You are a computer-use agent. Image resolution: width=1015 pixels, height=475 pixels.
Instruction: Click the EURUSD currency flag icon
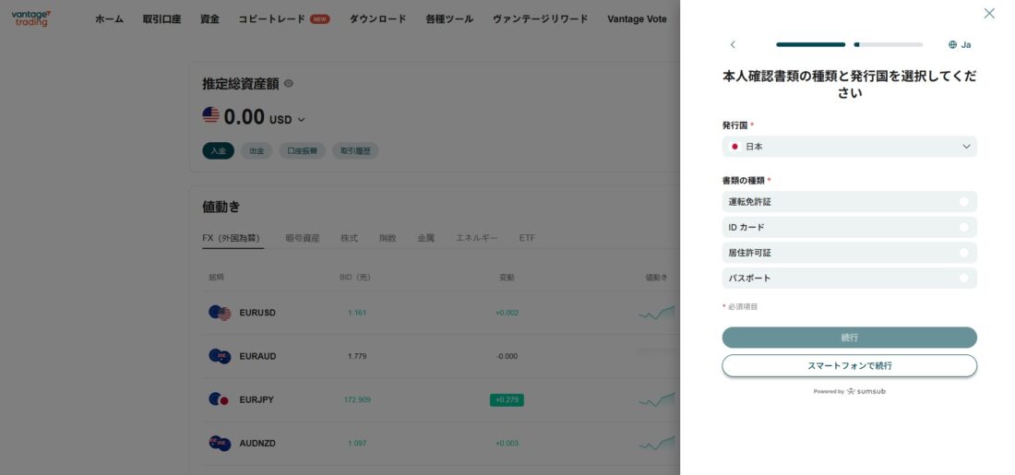pyautogui.click(x=219, y=313)
